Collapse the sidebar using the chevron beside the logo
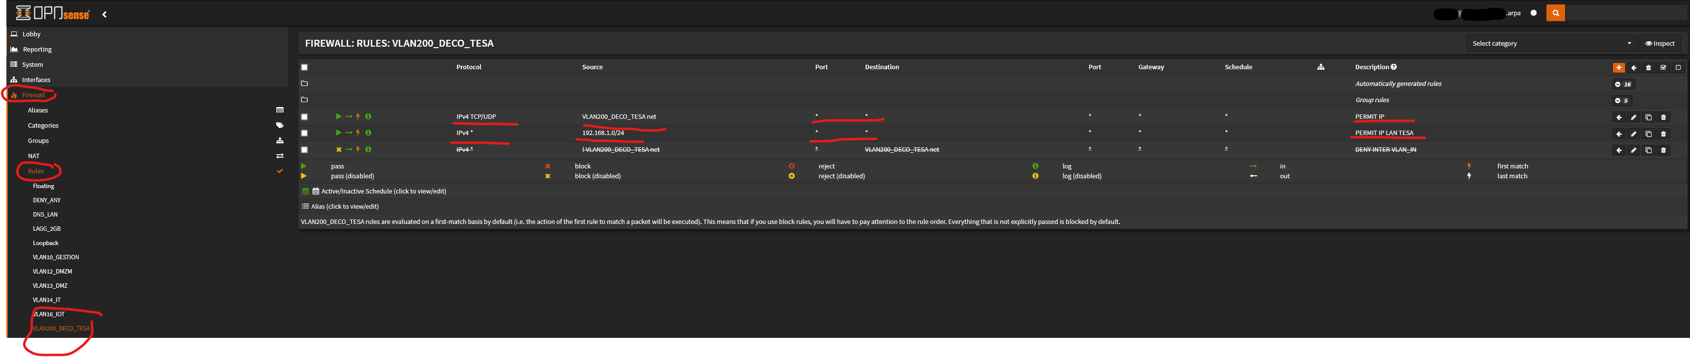Viewport: 1690px width, 357px height. (x=104, y=14)
